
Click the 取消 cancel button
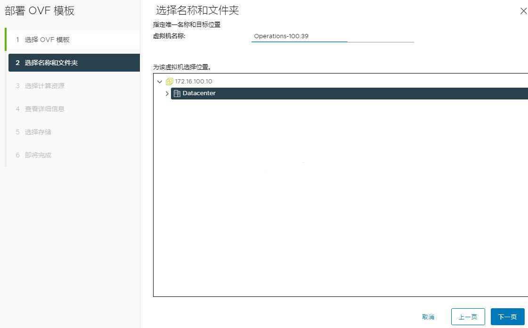pos(428,317)
